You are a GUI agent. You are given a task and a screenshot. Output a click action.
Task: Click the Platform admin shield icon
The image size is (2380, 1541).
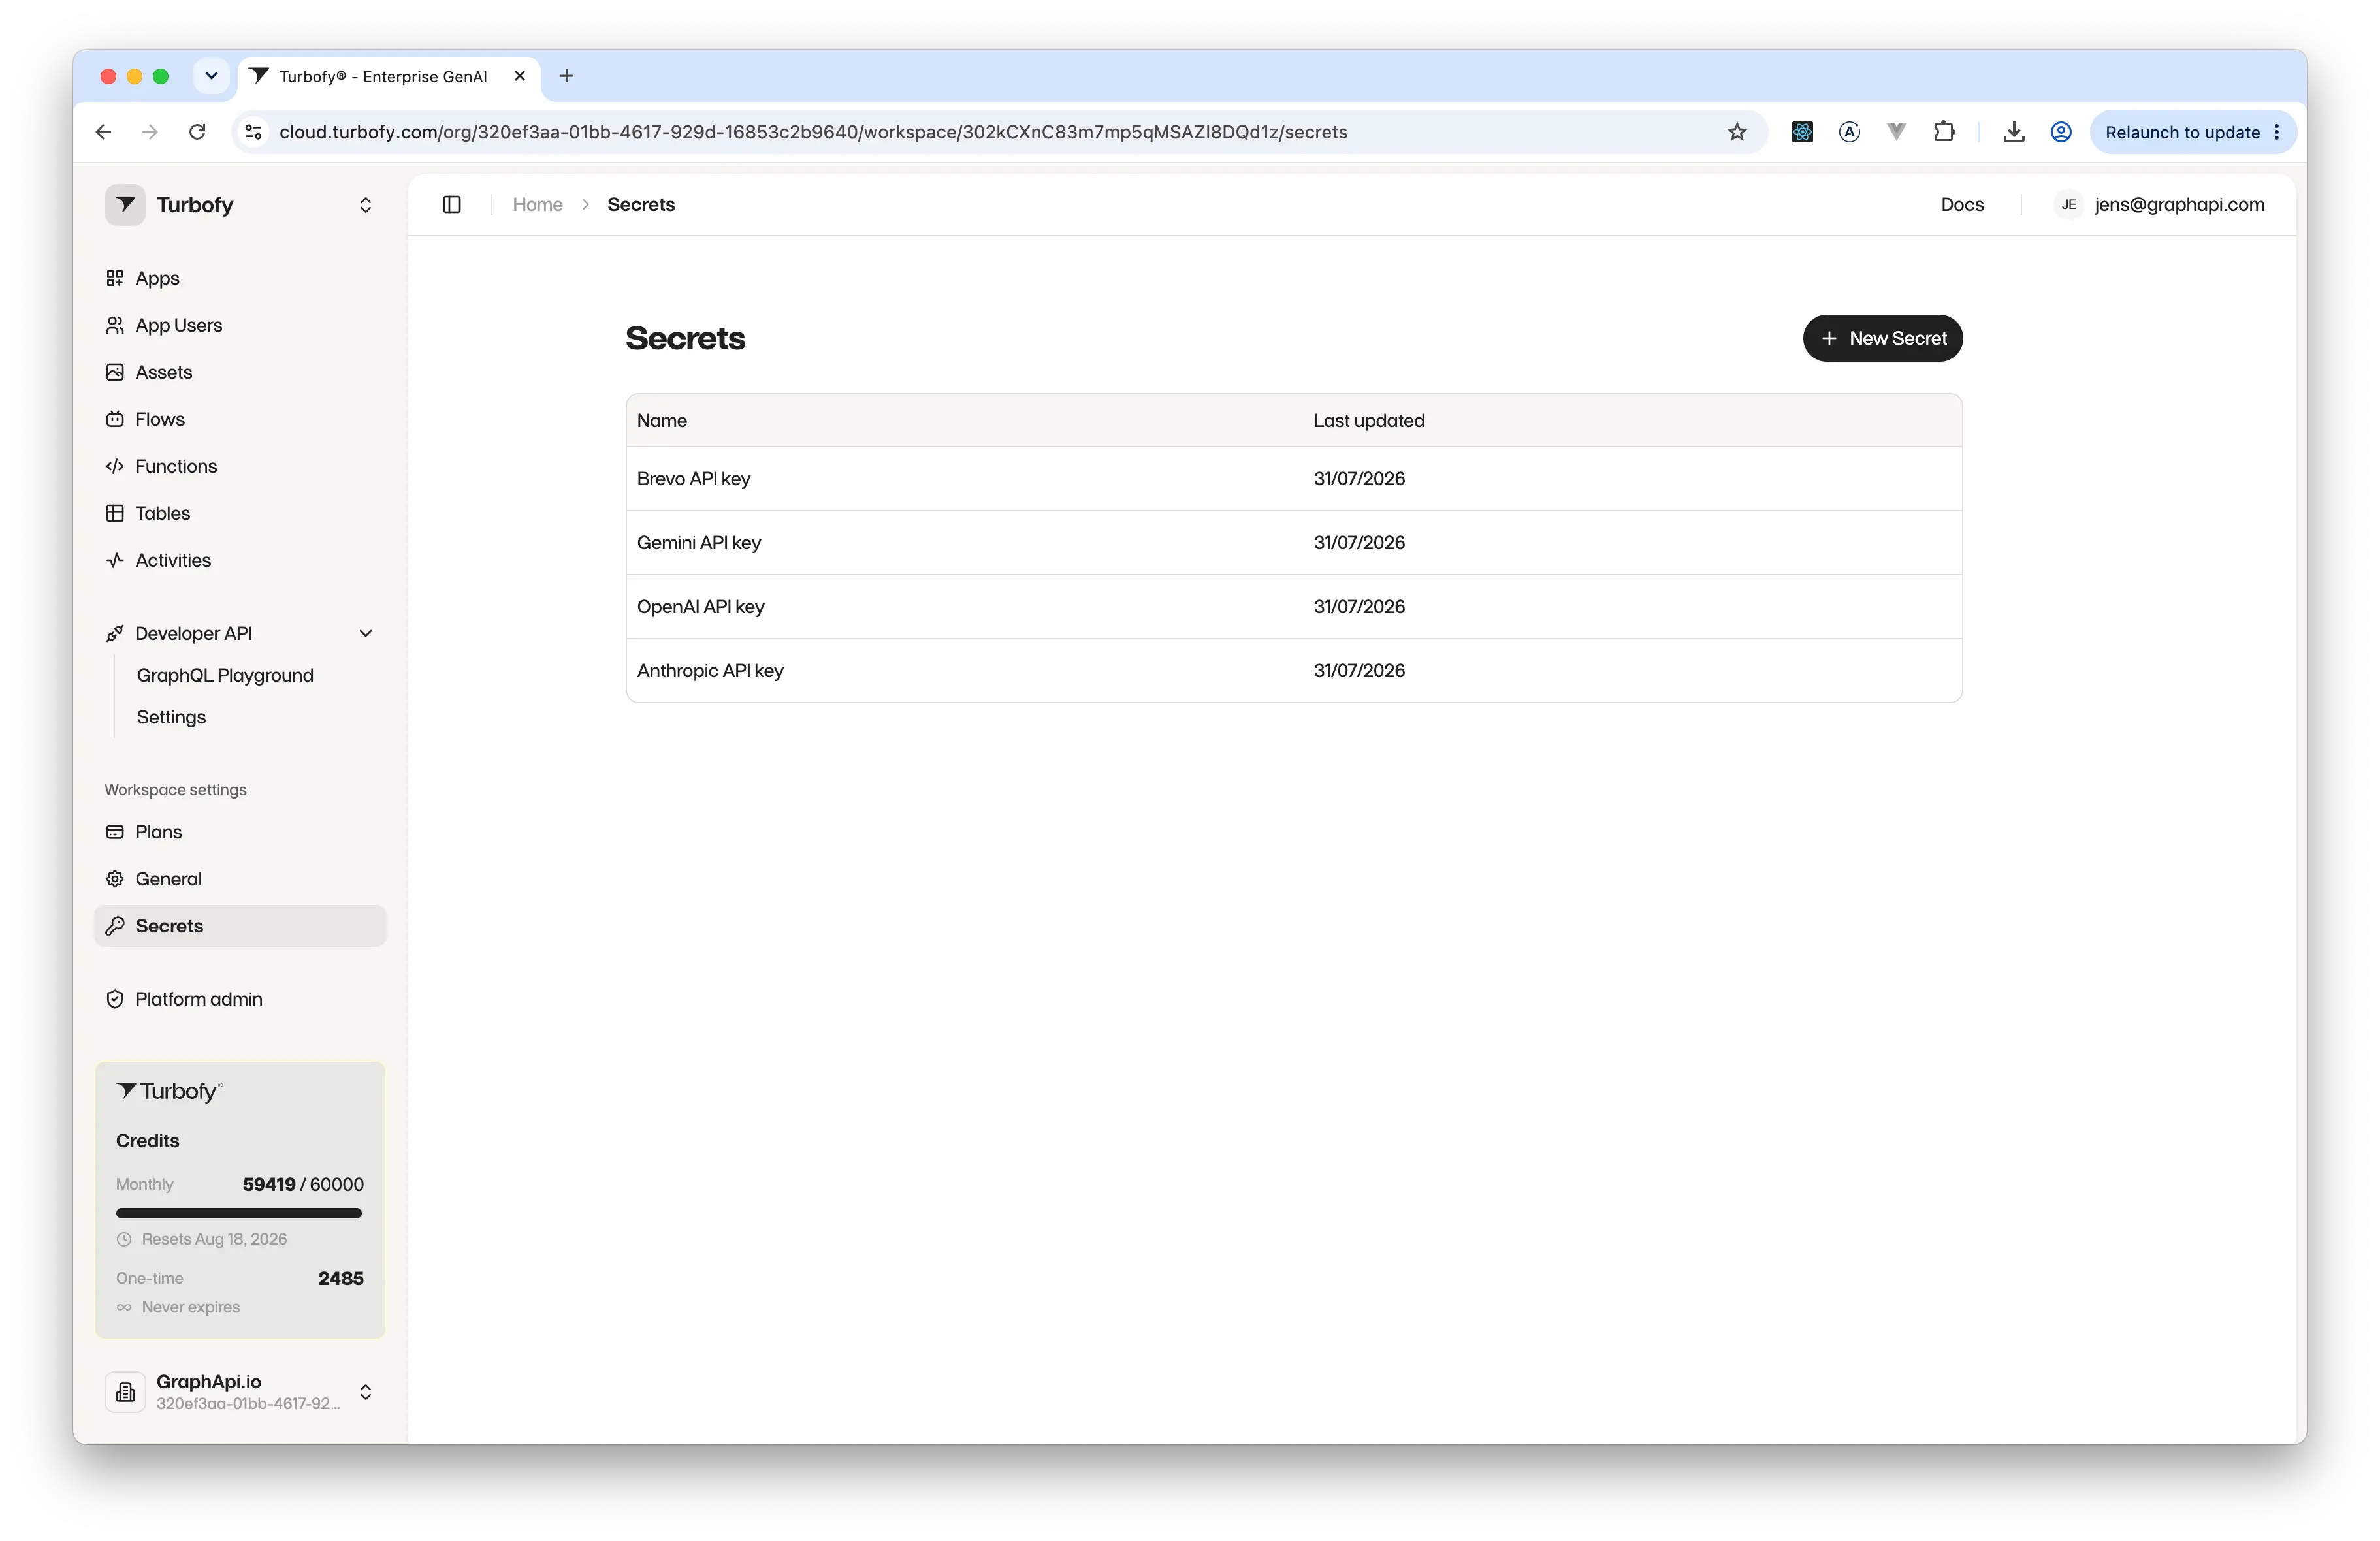115,999
